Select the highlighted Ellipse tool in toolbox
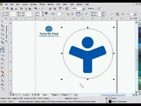Screen dimensions: 141x106 [2, 50]
